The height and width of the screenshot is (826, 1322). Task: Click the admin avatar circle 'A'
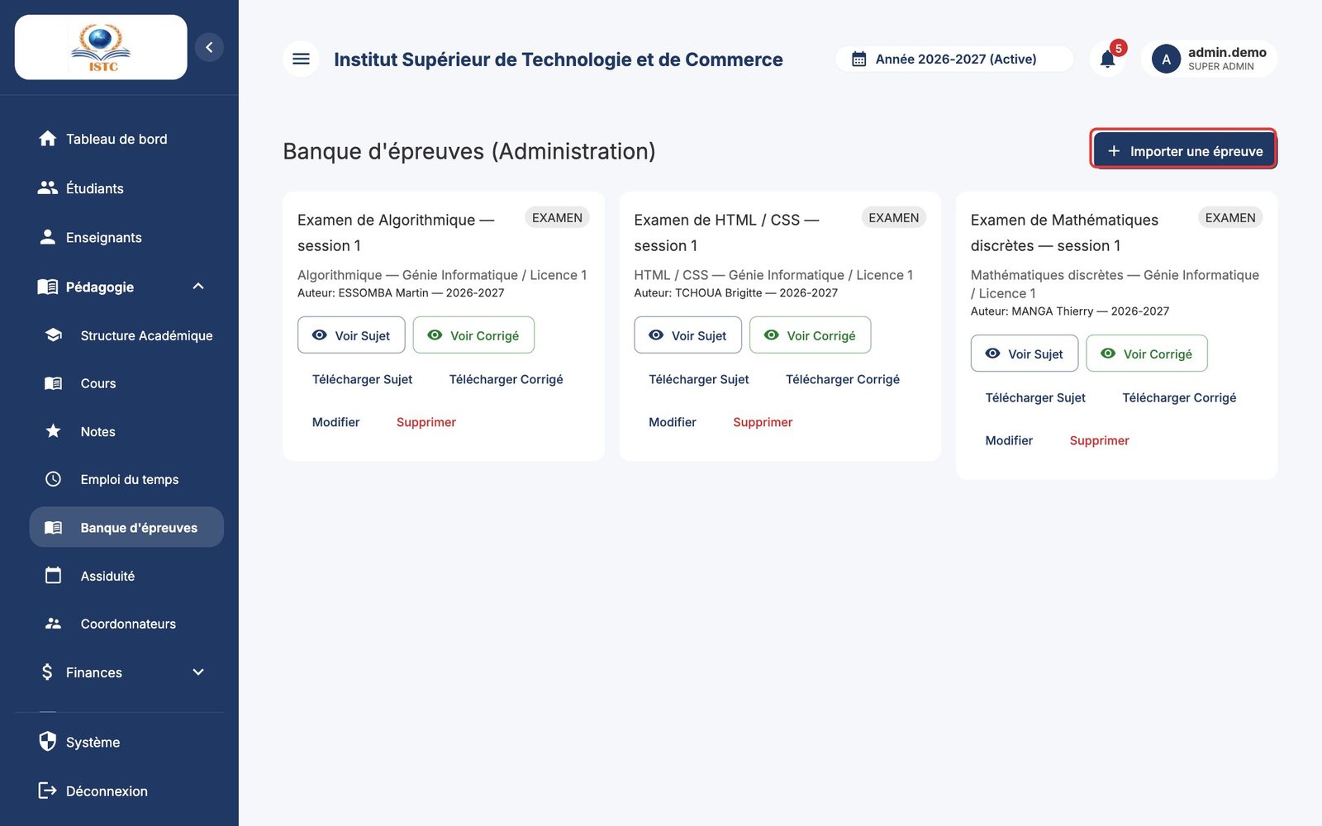coord(1166,59)
